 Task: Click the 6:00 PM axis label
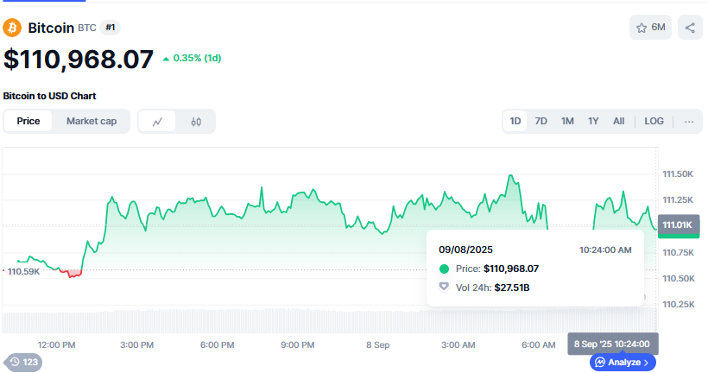[218, 345]
